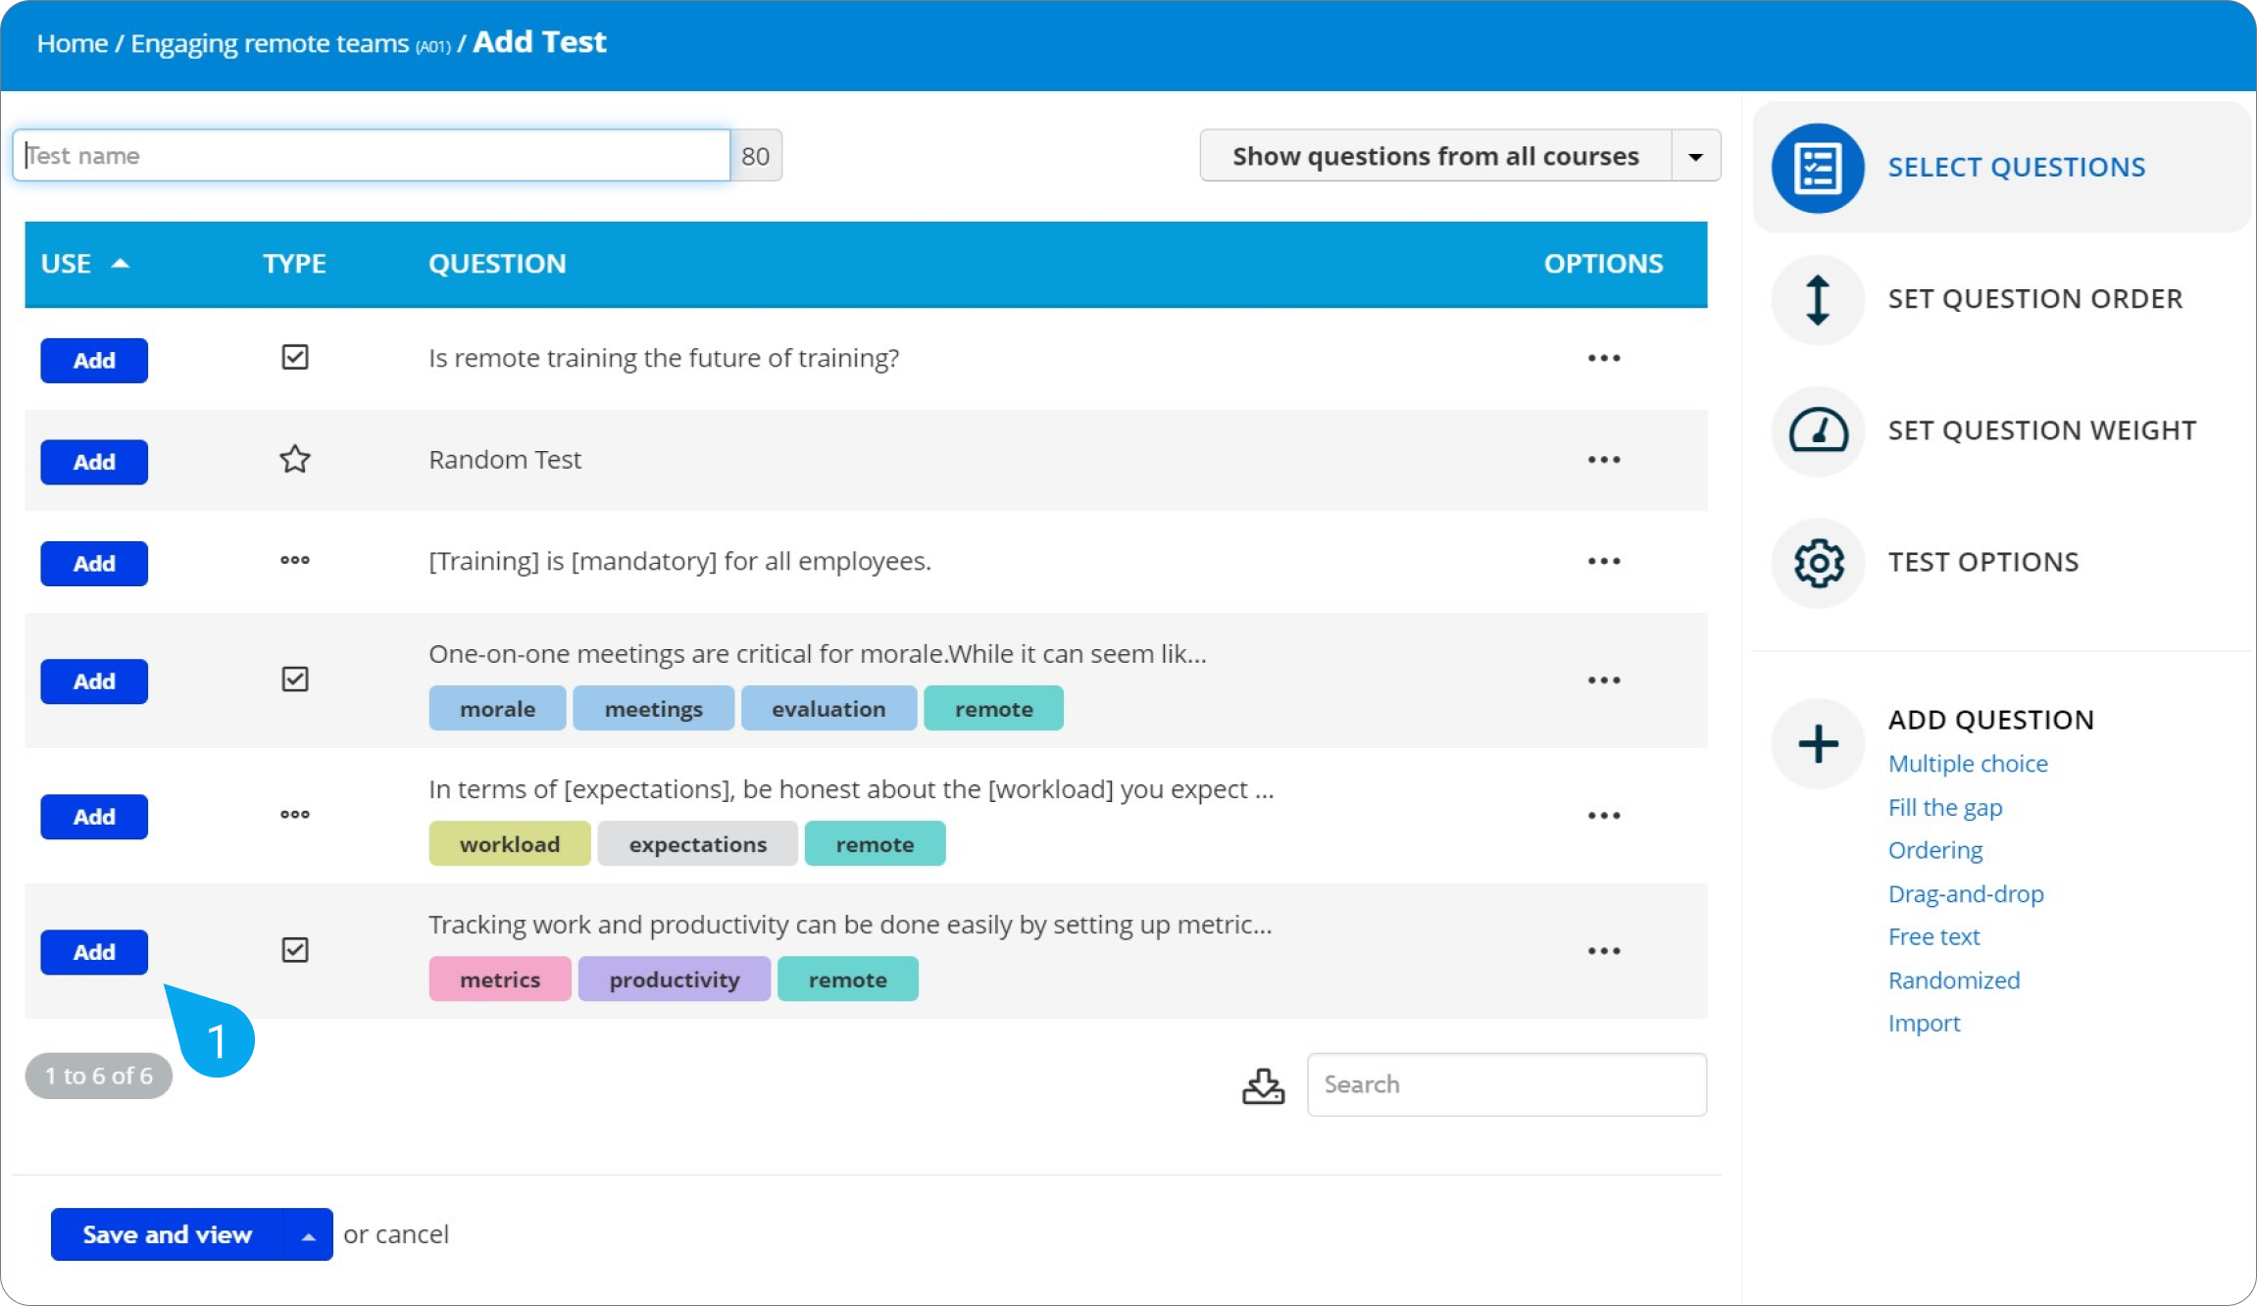The image size is (2257, 1306).
Task: Add a Fill the gap question
Action: 1945,808
